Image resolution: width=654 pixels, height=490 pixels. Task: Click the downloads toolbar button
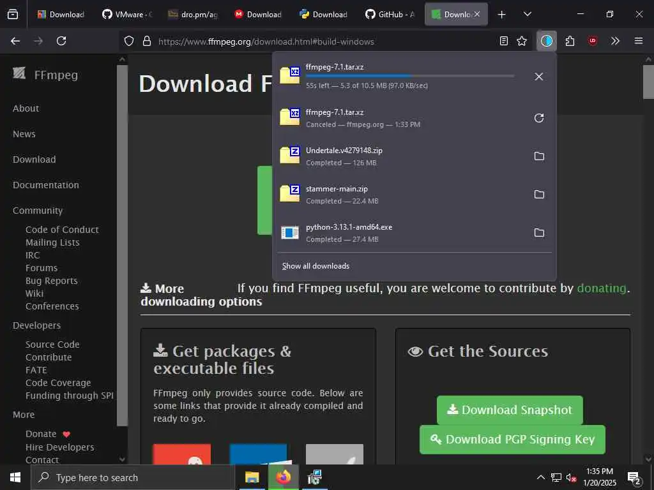(x=547, y=41)
